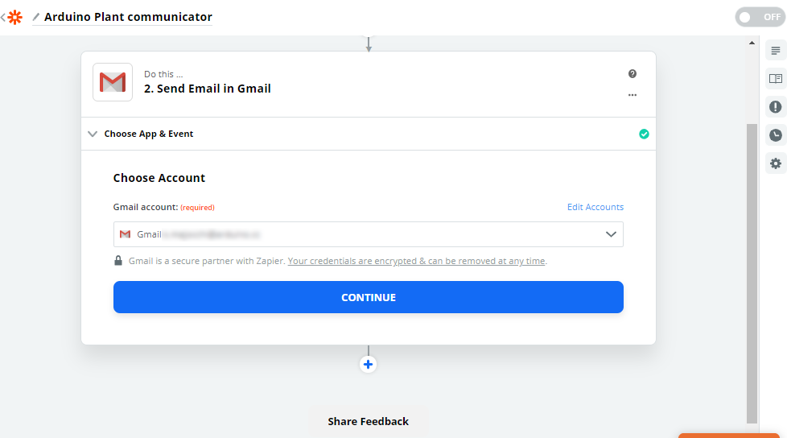Click the Share Feedback button

[368, 421]
